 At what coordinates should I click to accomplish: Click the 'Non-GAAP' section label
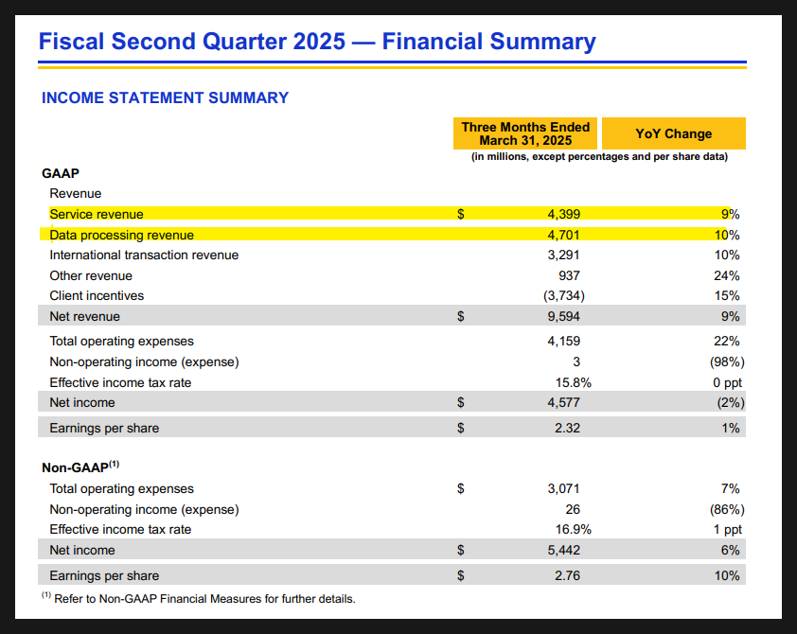click(x=80, y=467)
